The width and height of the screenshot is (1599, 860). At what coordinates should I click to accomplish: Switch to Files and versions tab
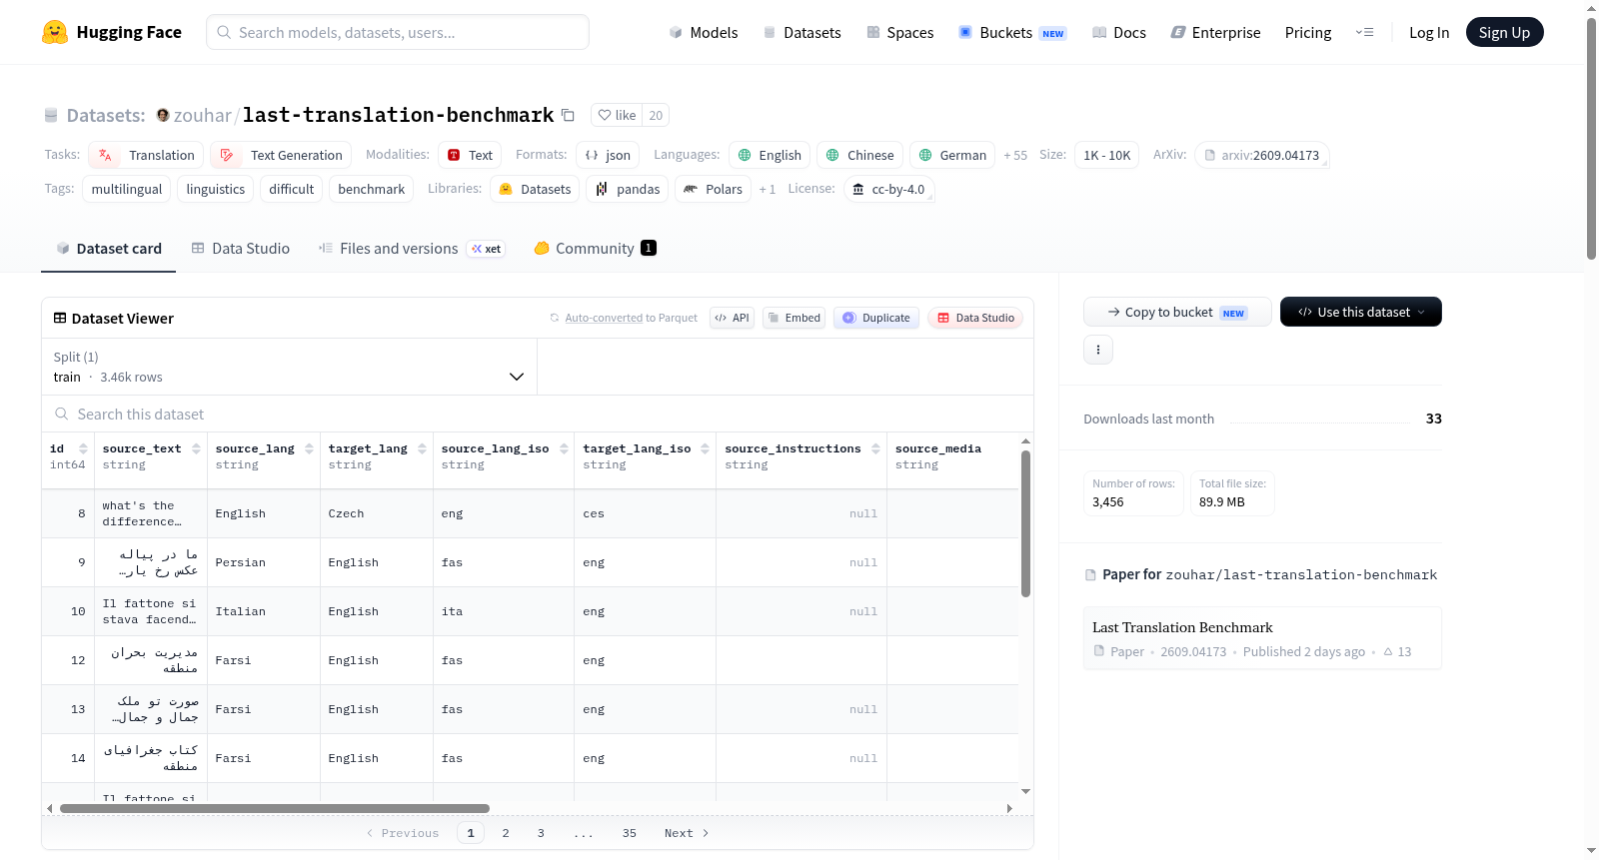pyautogui.click(x=412, y=249)
